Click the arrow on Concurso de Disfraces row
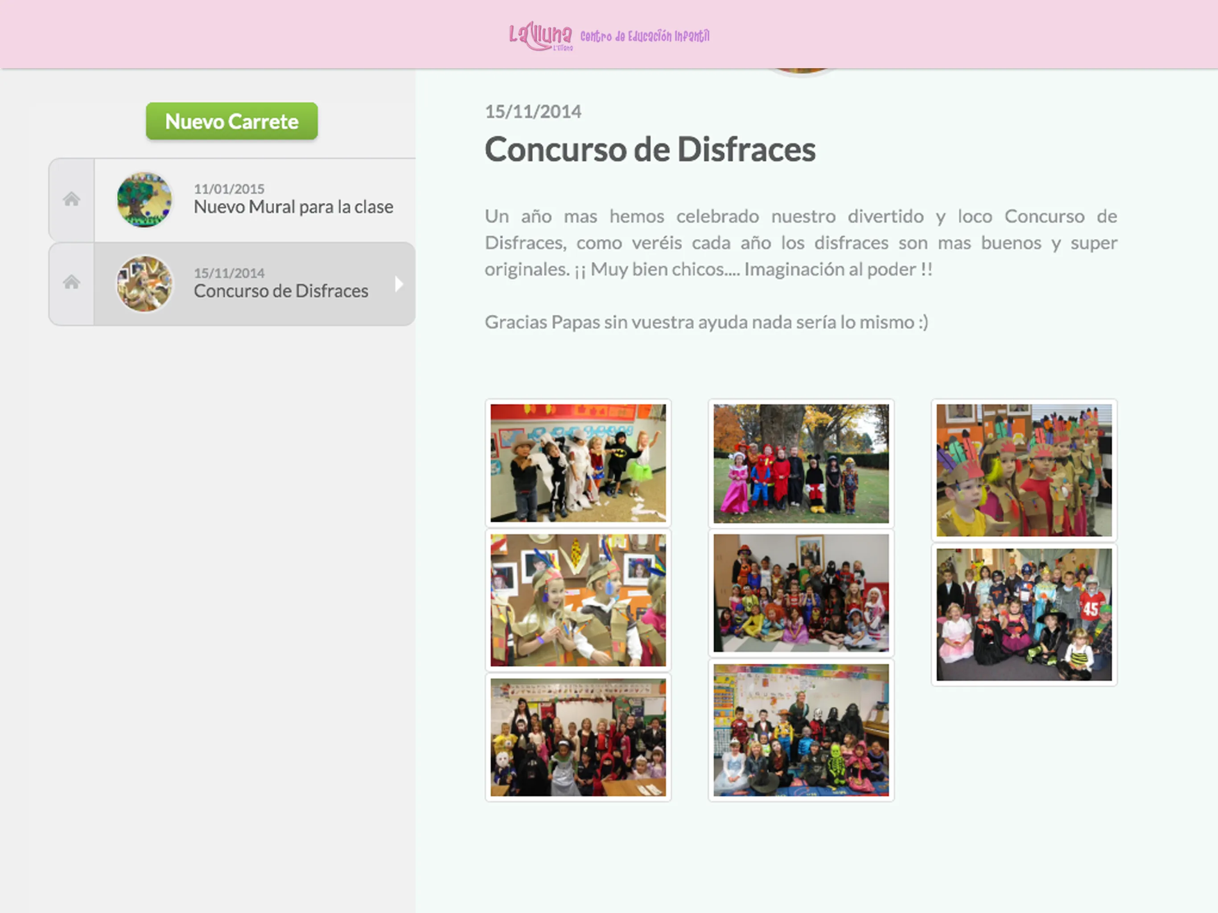Image resolution: width=1218 pixels, height=913 pixels. (x=399, y=284)
